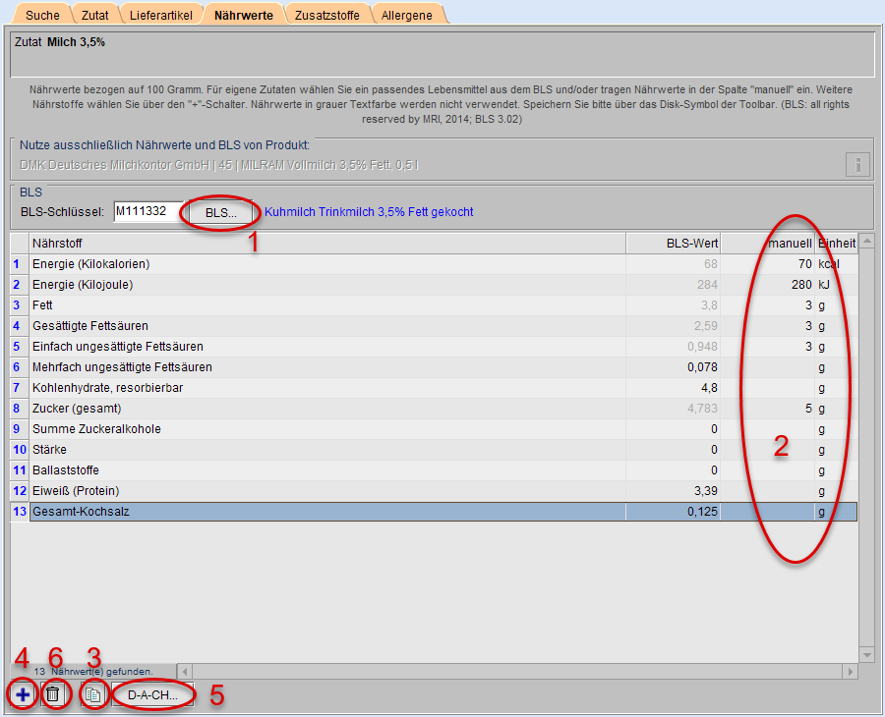Click manuell cell for Kohlenhydrate, resorbierbar
The image size is (885, 717).
click(x=767, y=387)
